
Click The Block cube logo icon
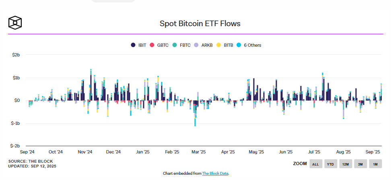pos(15,23)
